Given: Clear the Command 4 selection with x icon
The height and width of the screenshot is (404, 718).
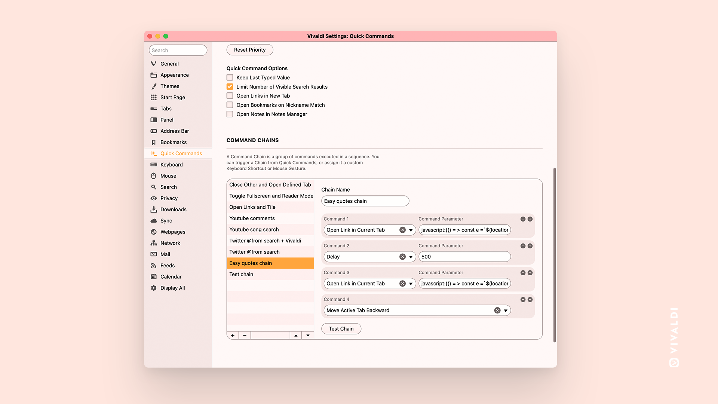Looking at the screenshot, I should [497, 310].
